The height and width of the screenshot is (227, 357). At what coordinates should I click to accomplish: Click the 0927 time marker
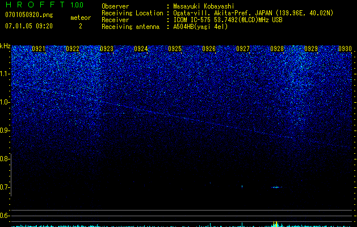click(x=243, y=49)
